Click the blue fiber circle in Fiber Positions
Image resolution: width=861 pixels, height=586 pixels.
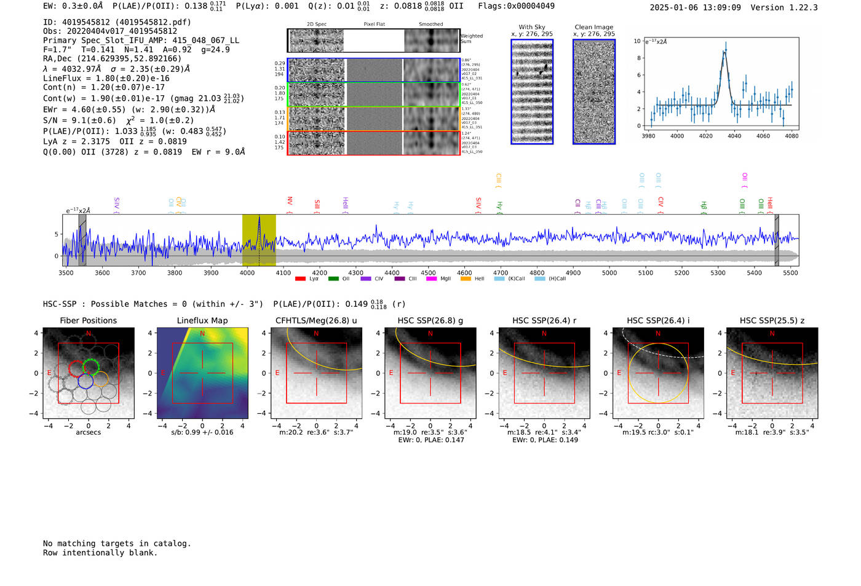click(85, 381)
